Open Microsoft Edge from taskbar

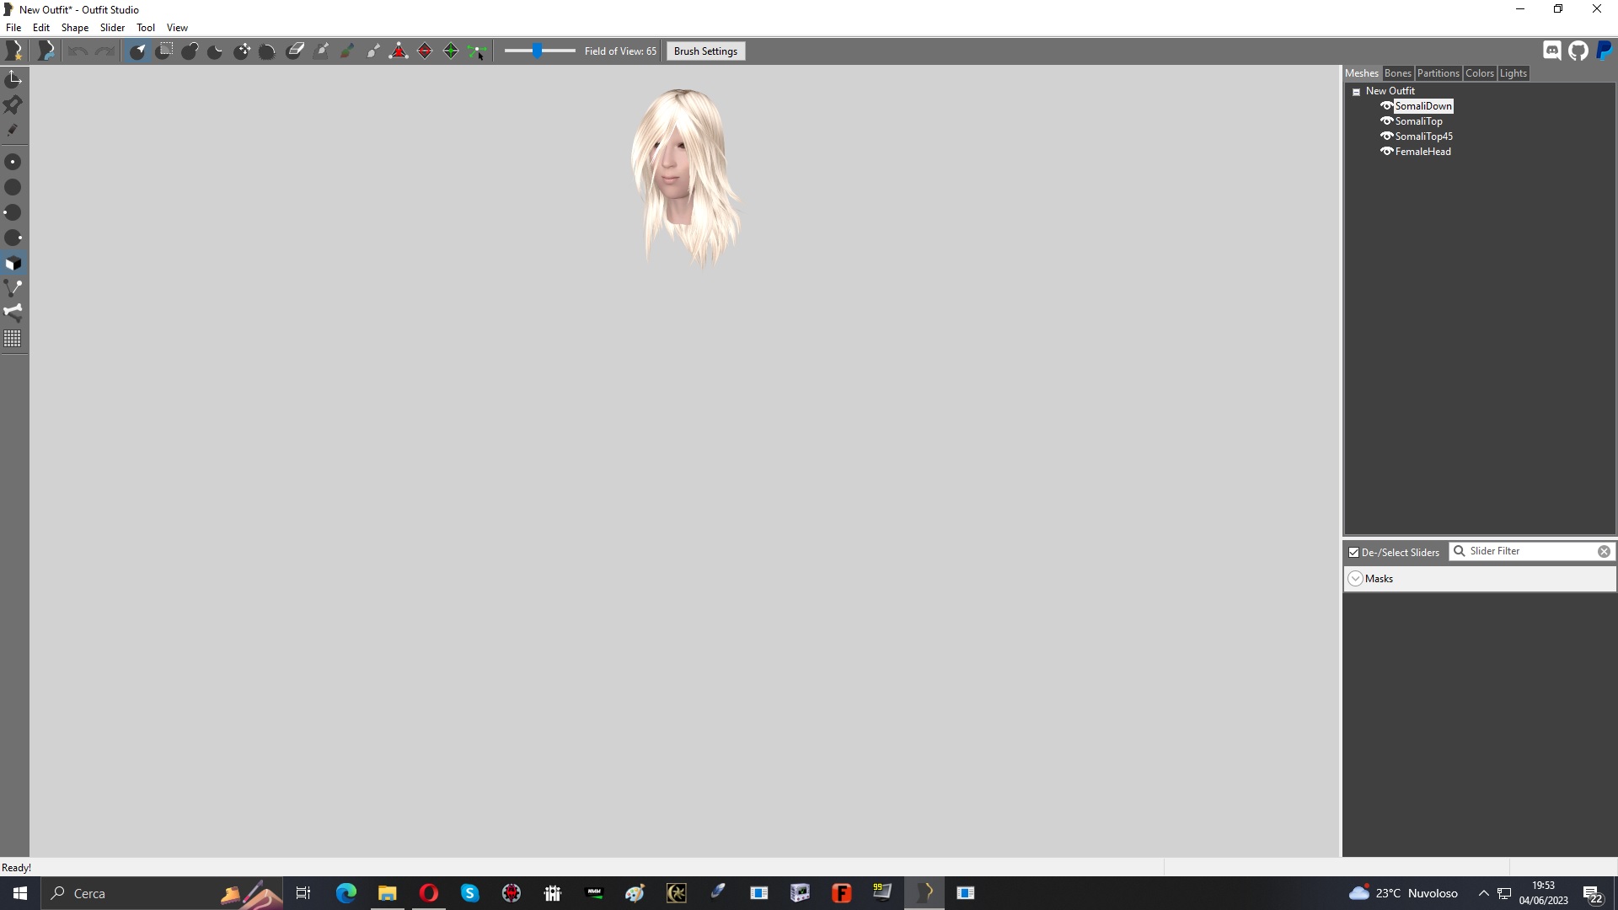(x=346, y=893)
